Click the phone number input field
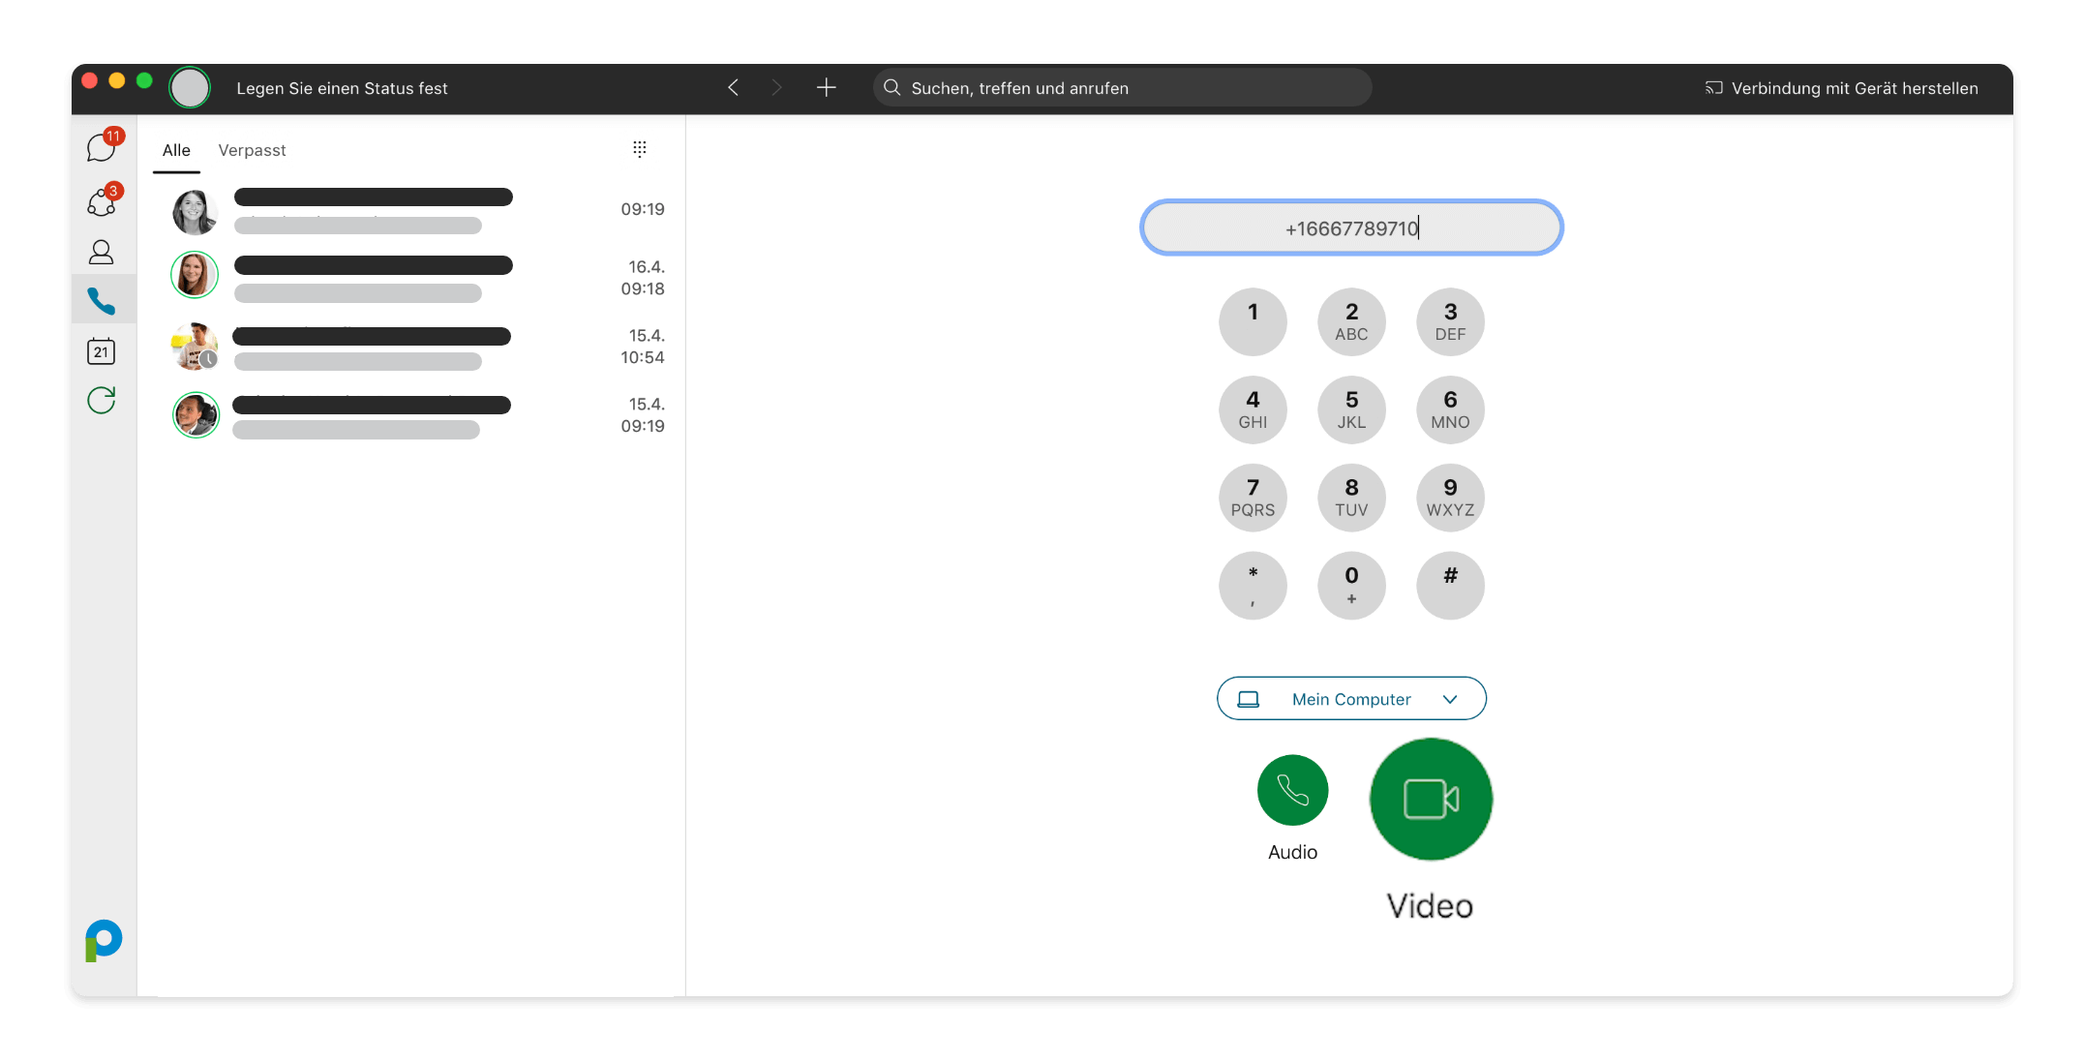This screenshot has width=2085, height=1061. [1351, 228]
